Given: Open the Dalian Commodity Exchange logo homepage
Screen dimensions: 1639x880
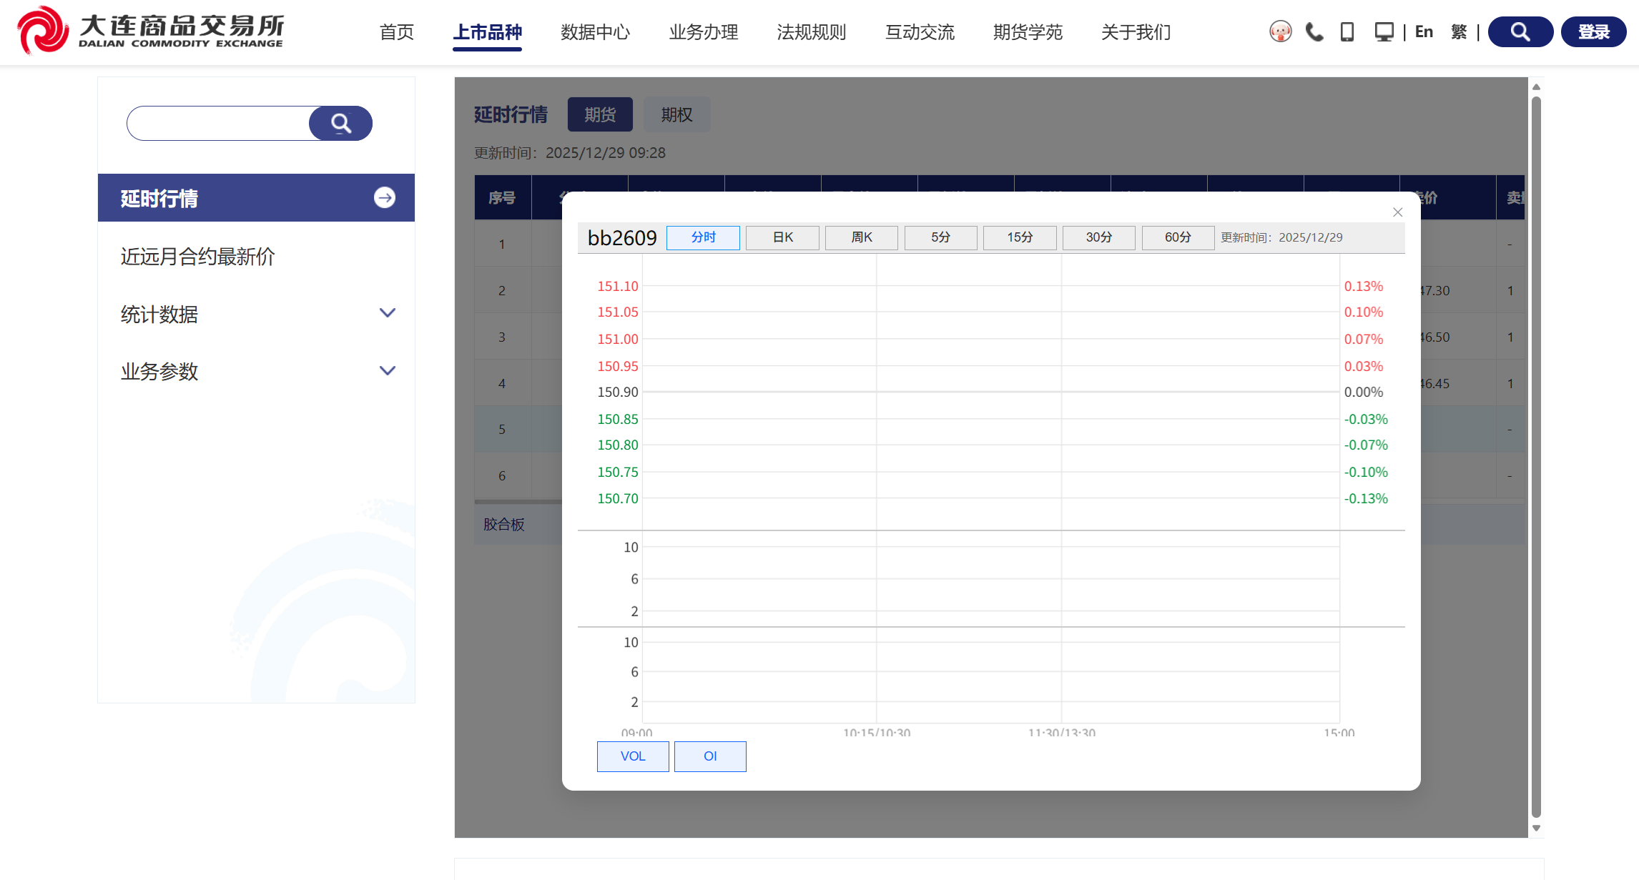Looking at the screenshot, I should [150, 31].
